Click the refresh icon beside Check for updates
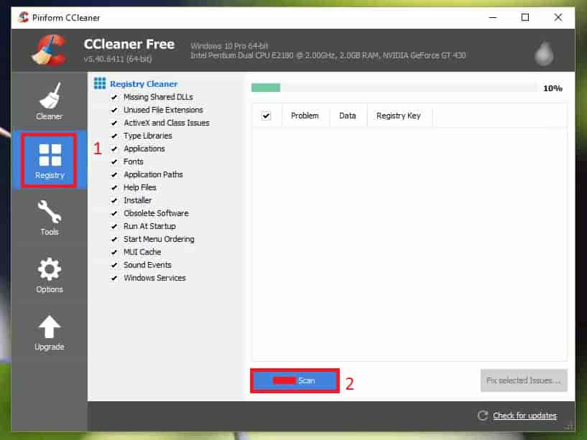Viewport: 587px width, 440px height. coord(483,416)
